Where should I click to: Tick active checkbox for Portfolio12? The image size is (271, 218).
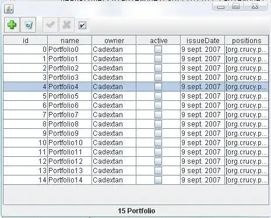pos(158,161)
